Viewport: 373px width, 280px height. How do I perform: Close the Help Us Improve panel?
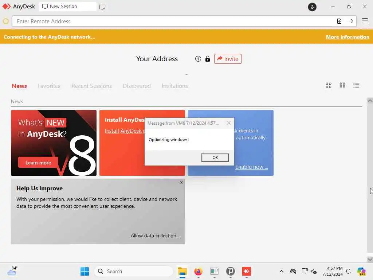tap(181, 182)
